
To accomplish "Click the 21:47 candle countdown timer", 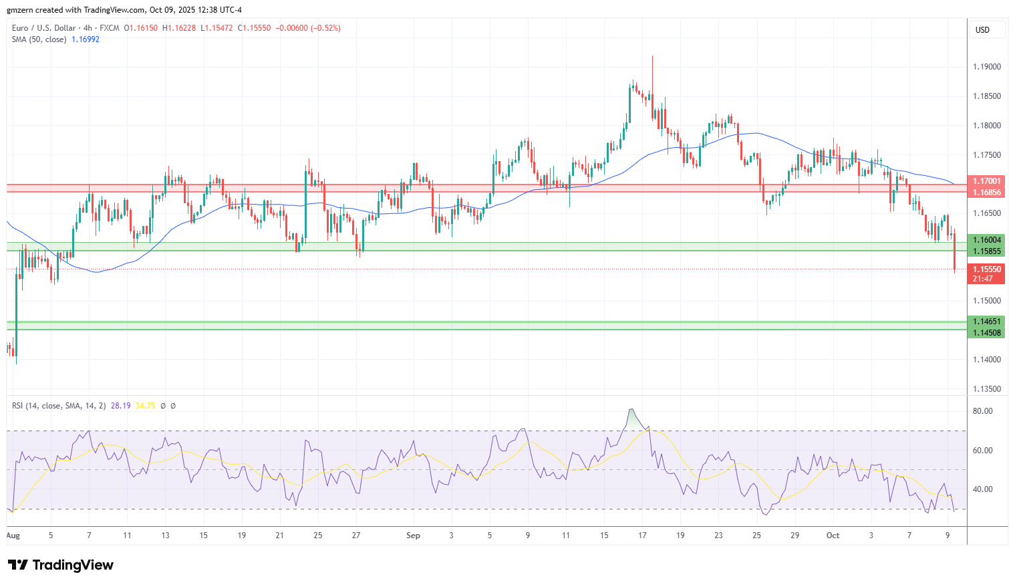I will pos(983,279).
